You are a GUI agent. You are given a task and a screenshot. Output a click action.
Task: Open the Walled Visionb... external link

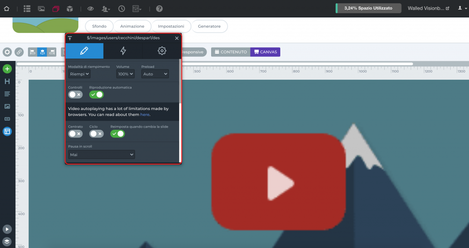[428, 8]
